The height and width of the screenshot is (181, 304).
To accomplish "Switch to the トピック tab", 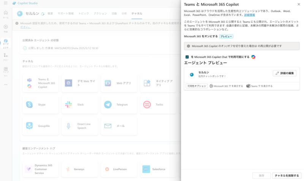I will [84, 14].
